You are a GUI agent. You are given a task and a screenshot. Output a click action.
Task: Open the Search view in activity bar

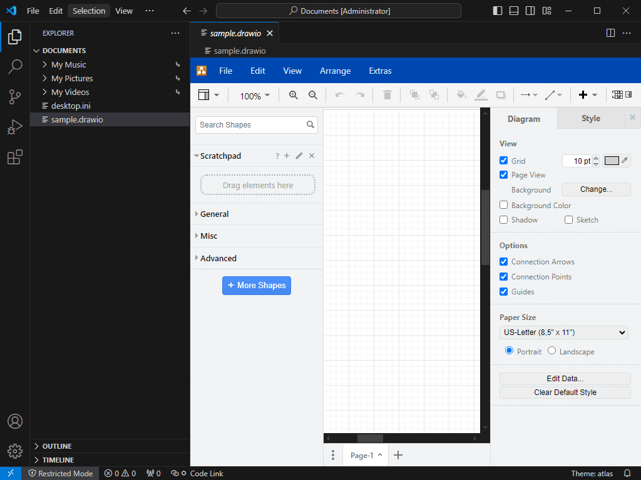[15, 66]
